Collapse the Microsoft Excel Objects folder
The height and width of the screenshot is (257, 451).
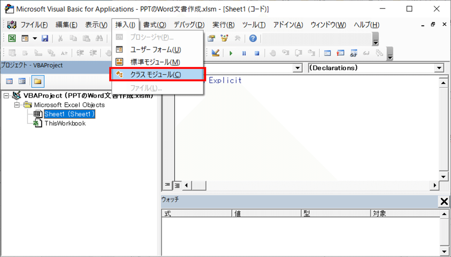[x=17, y=105]
